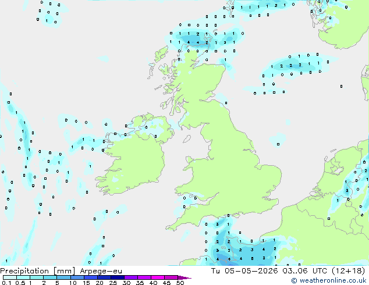Pick the 15–20 mm legend color box
This screenshot has height=285, width=369.
(x=90, y=277)
